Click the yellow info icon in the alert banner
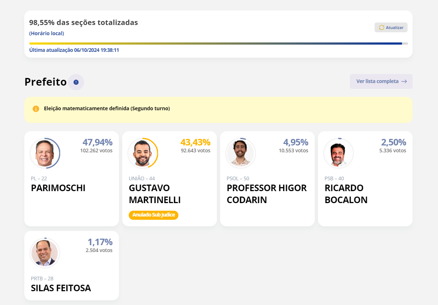This screenshot has height=305, width=438. (36, 109)
